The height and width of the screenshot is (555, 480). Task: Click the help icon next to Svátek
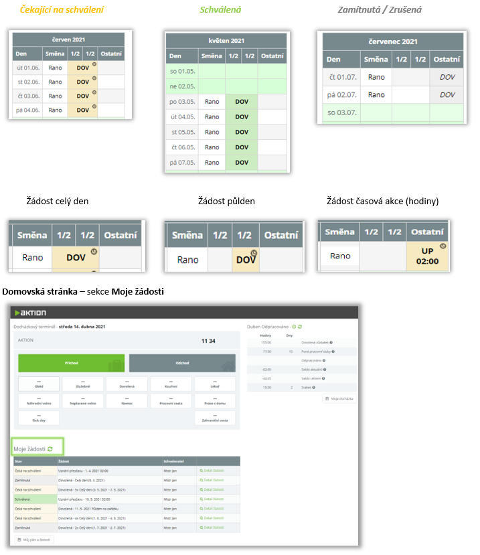click(x=313, y=387)
